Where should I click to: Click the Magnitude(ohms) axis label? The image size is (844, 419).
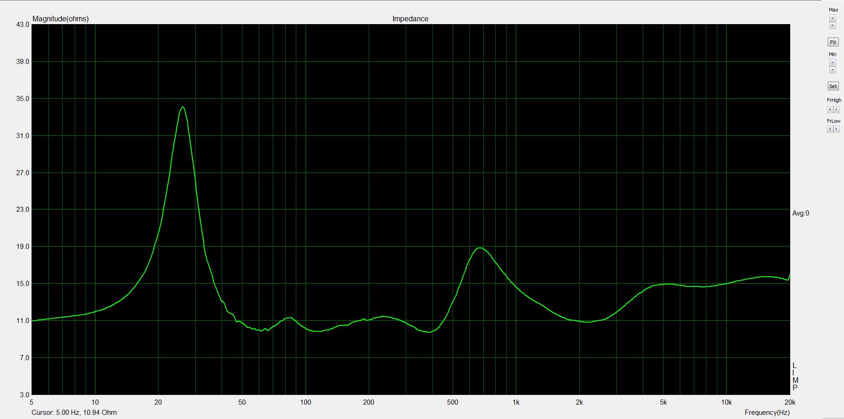pyautogui.click(x=60, y=19)
